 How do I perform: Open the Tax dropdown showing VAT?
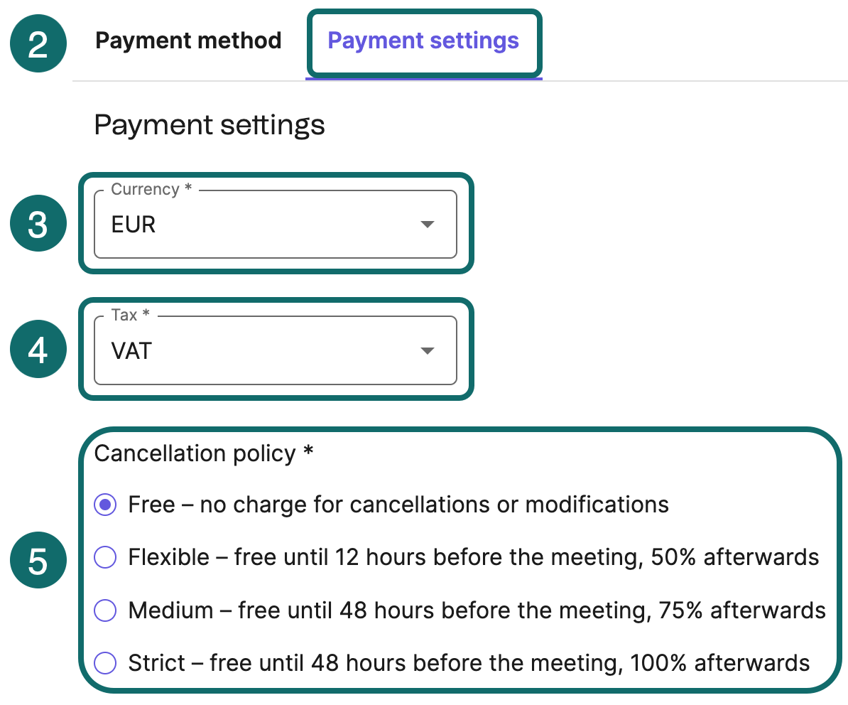pyautogui.click(x=276, y=350)
